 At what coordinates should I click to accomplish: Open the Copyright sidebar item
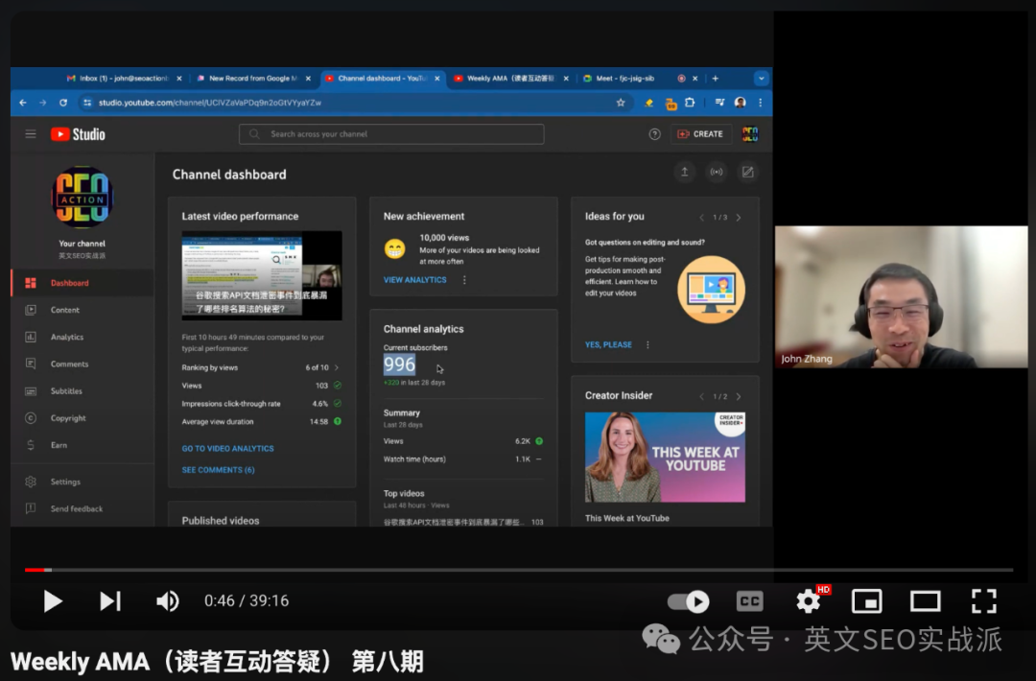(x=82, y=418)
